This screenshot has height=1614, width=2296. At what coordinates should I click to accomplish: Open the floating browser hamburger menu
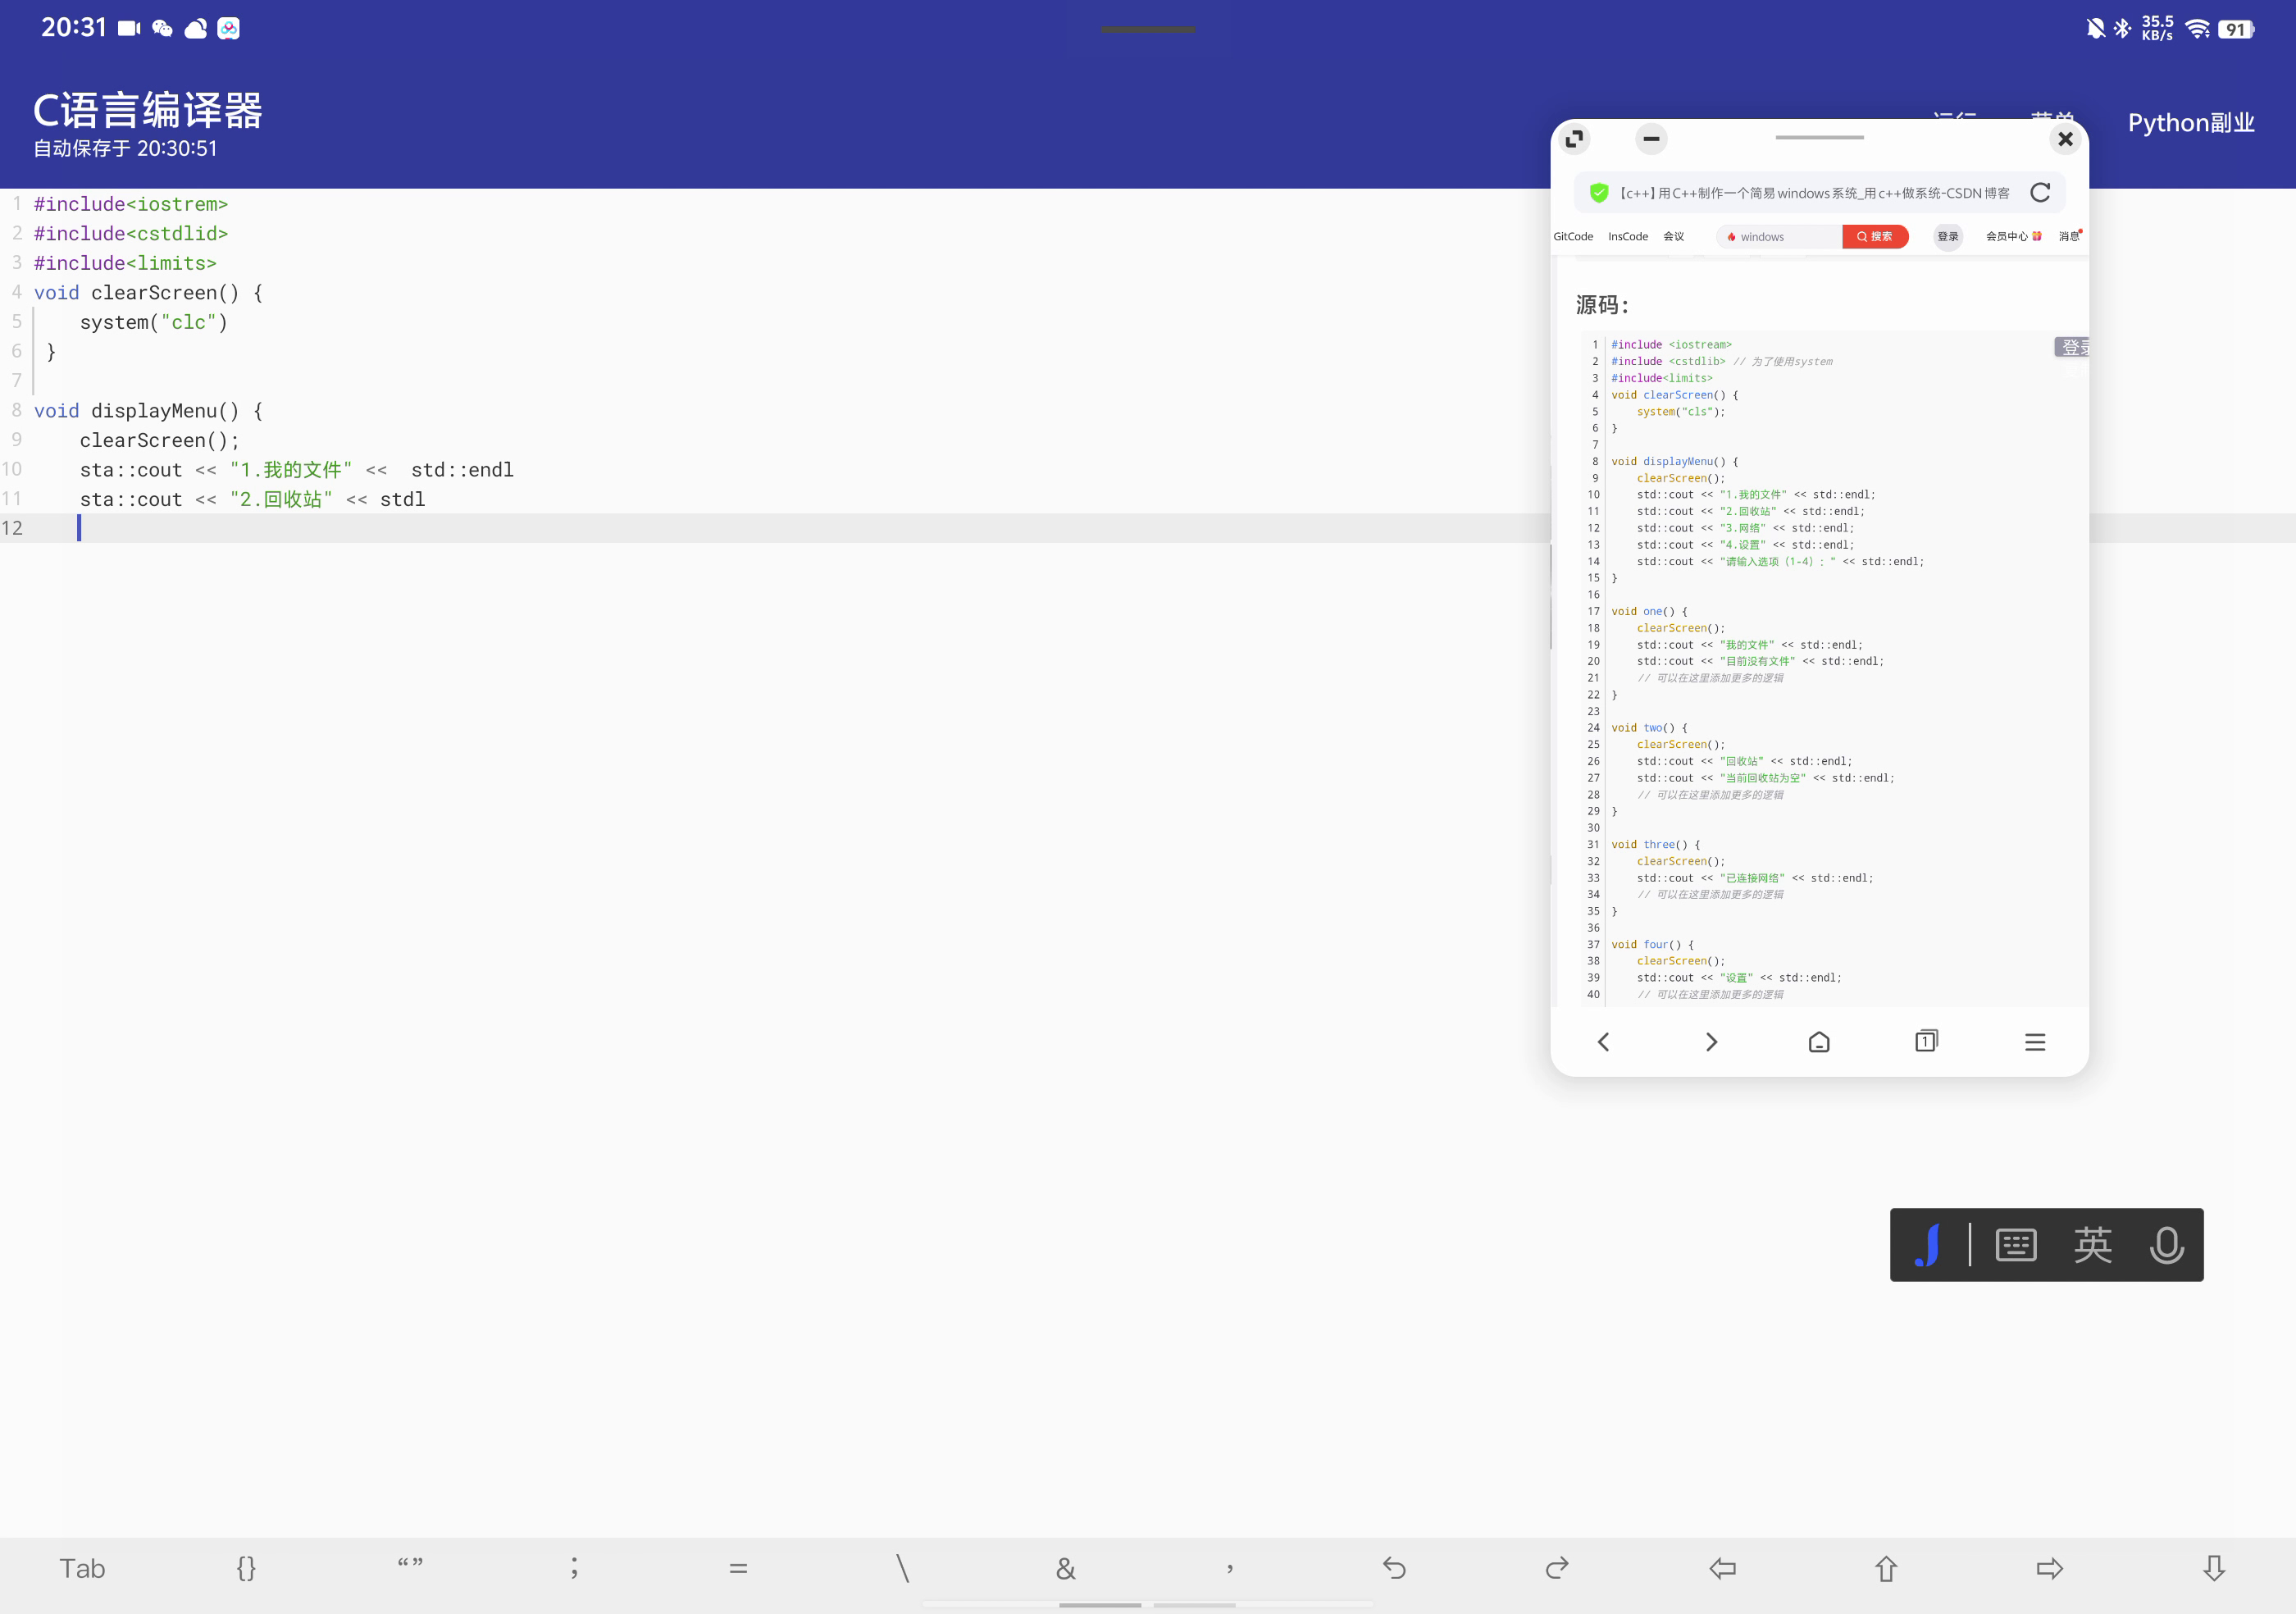coord(2035,1042)
